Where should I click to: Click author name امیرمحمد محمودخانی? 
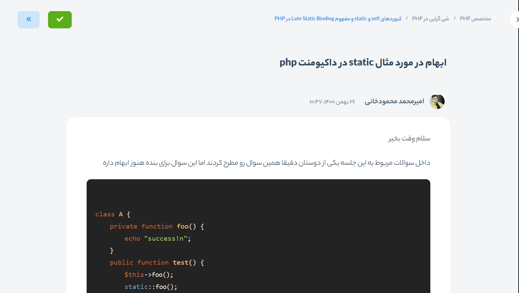tap(394, 101)
